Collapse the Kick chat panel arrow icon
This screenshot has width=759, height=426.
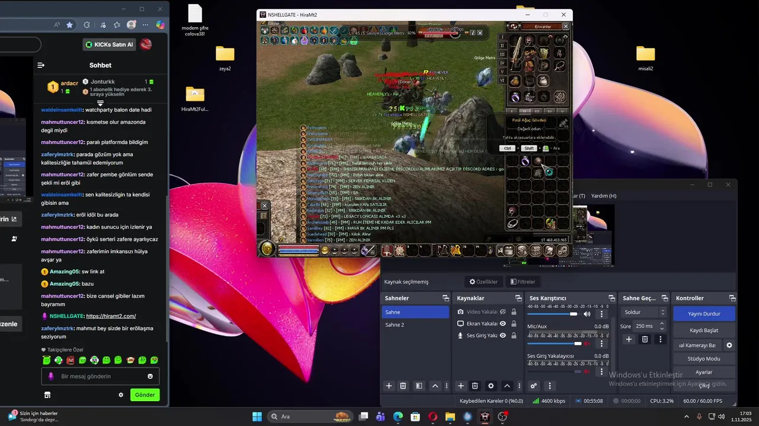[x=41, y=65]
